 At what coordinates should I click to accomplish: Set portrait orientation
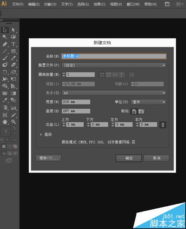(x=134, y=111)
